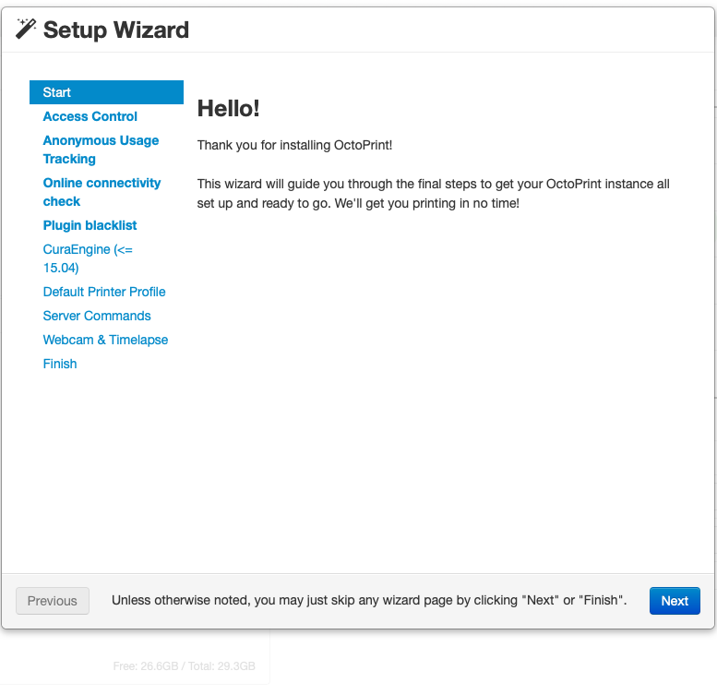Screen dimensions: 717x695
Task: Jump to the Finish step
Action: (60, 364)
